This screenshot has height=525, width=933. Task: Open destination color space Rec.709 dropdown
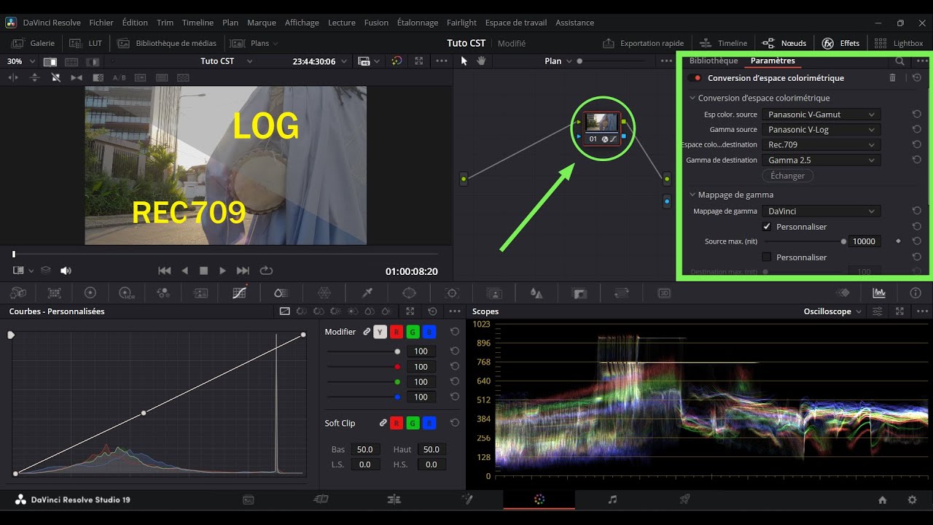pos(821,145)
